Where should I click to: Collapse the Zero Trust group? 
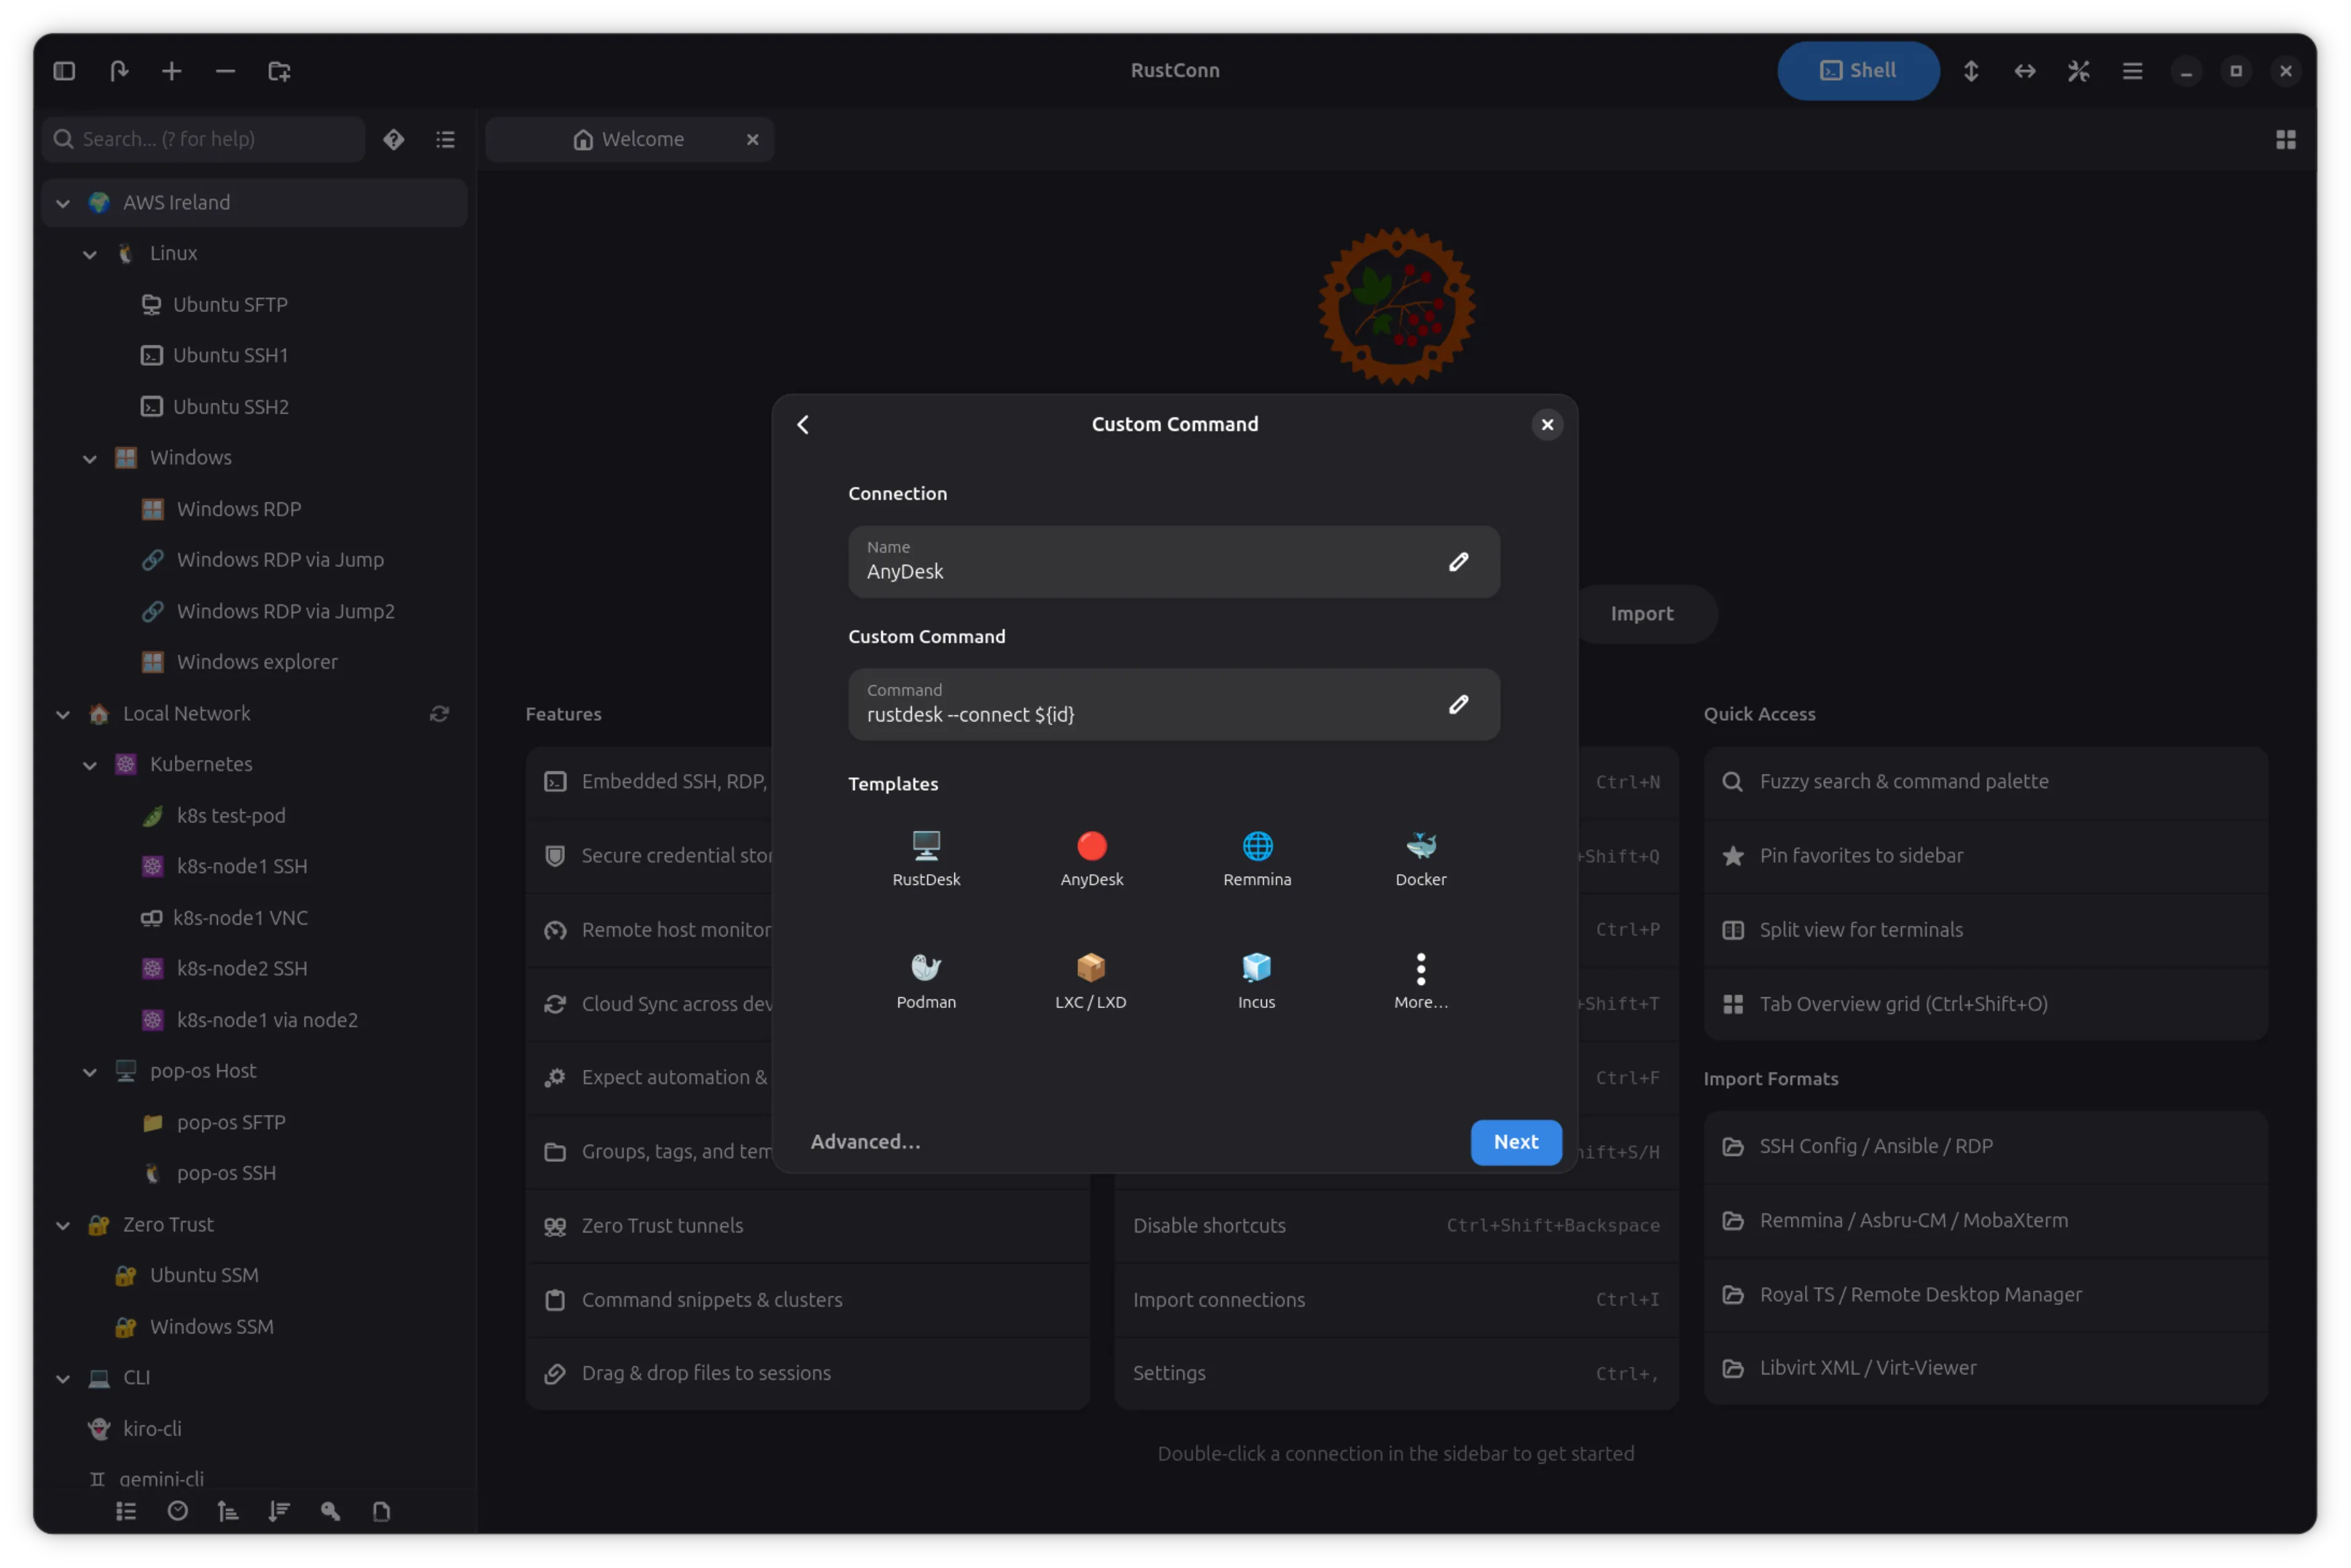pyautogui.click(x=63, y=1225)
